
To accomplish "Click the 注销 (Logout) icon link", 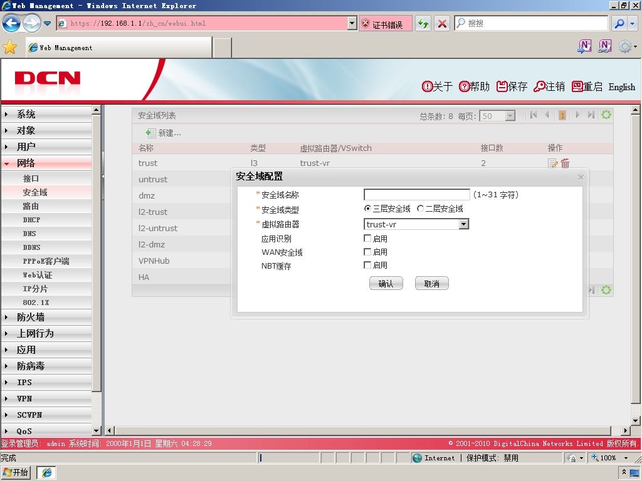I will 549,86.
